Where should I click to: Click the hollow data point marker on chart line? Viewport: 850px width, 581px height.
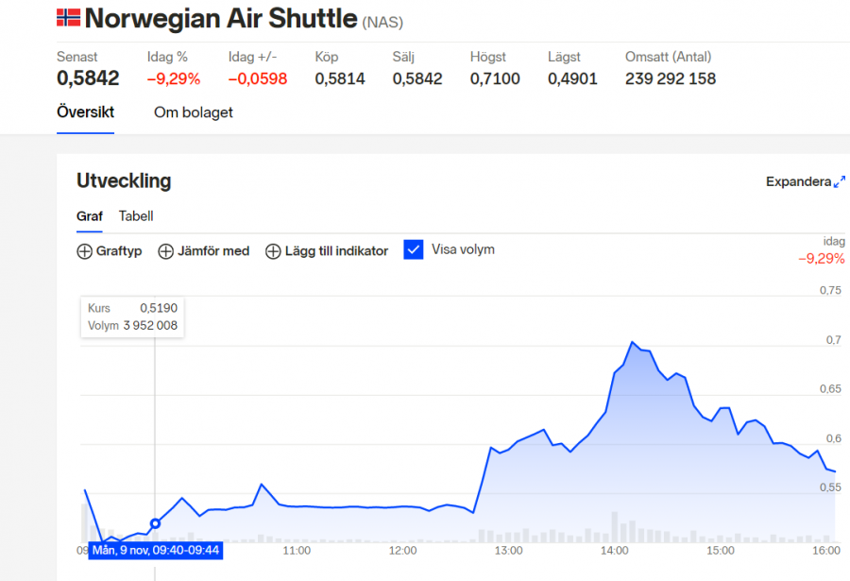click(x=155, y=523)
